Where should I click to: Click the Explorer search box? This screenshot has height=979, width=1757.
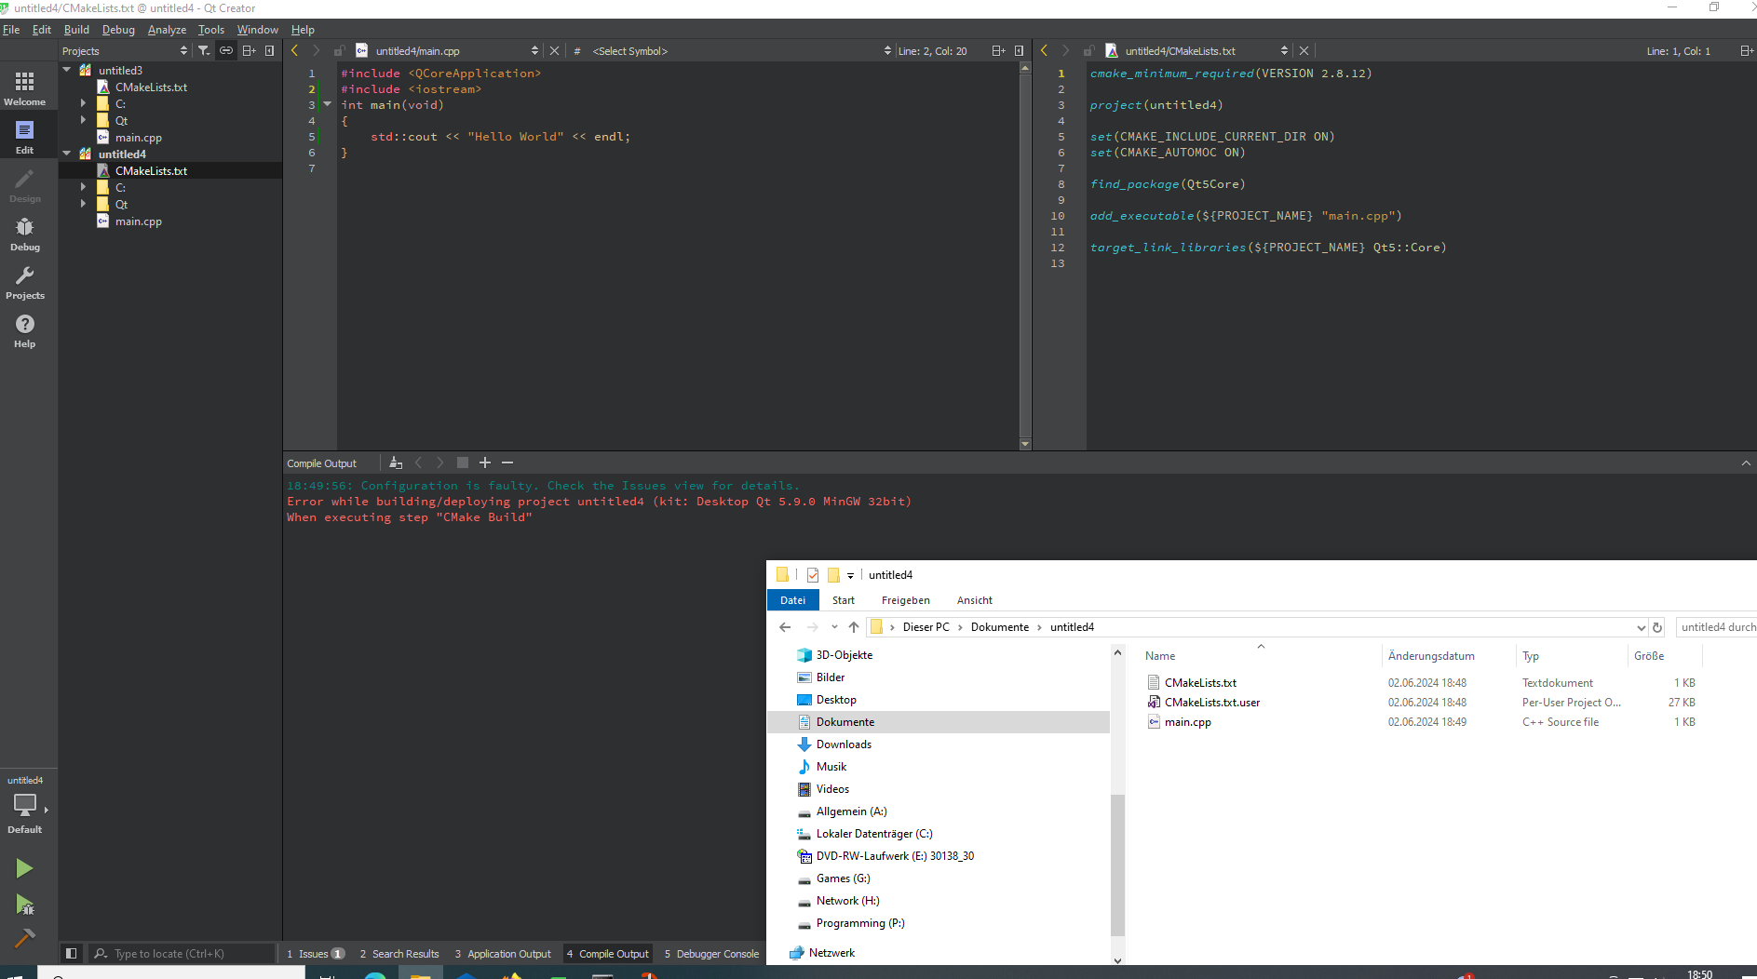click(1716, 627)
